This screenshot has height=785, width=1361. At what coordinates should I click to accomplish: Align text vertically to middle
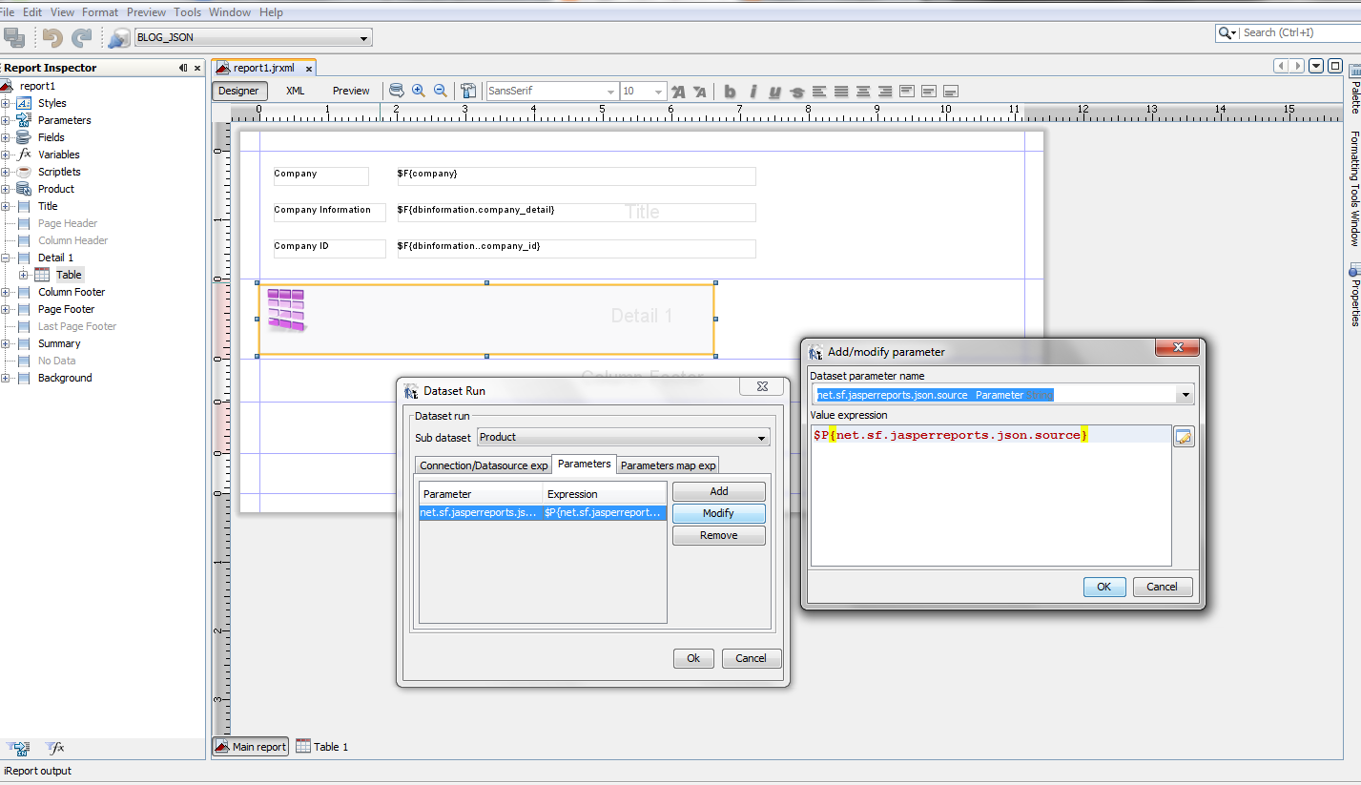[x=929, y=92]
